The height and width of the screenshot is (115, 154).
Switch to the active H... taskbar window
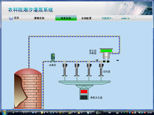pyautogui.click(x=99, y=113)
